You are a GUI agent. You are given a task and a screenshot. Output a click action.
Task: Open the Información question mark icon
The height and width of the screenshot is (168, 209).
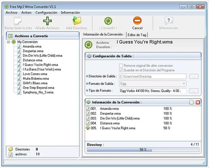coord(168,21)
